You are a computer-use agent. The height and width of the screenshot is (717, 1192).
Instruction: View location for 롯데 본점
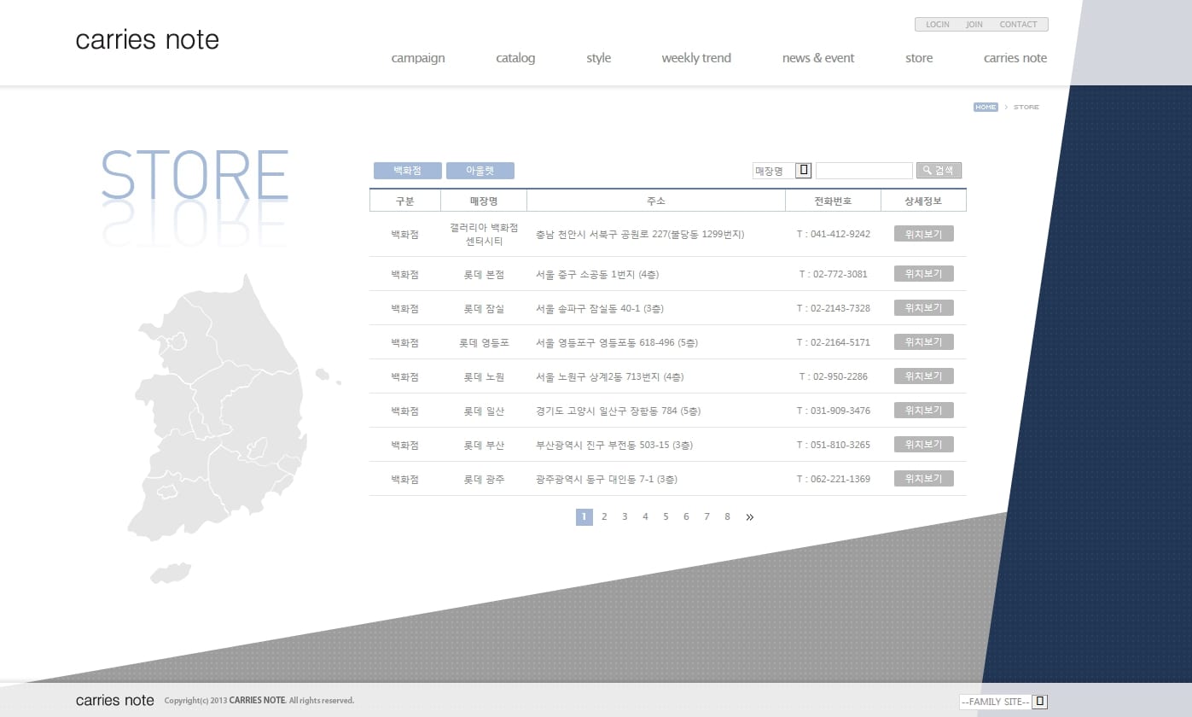point(924,274)
